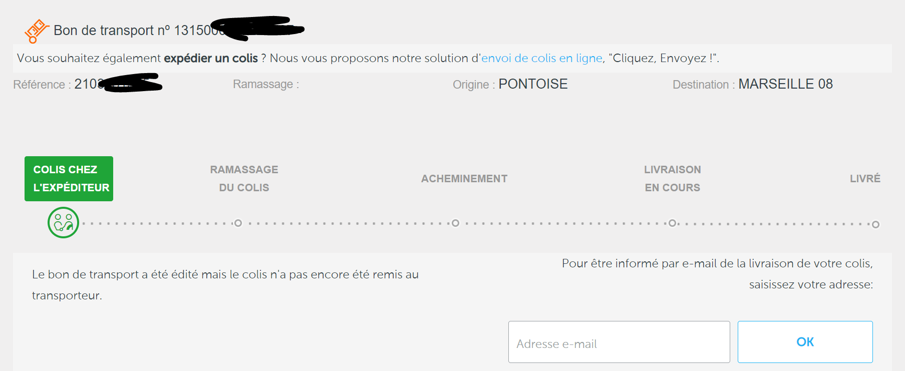Click the Ramassage label

click(266, 84)
